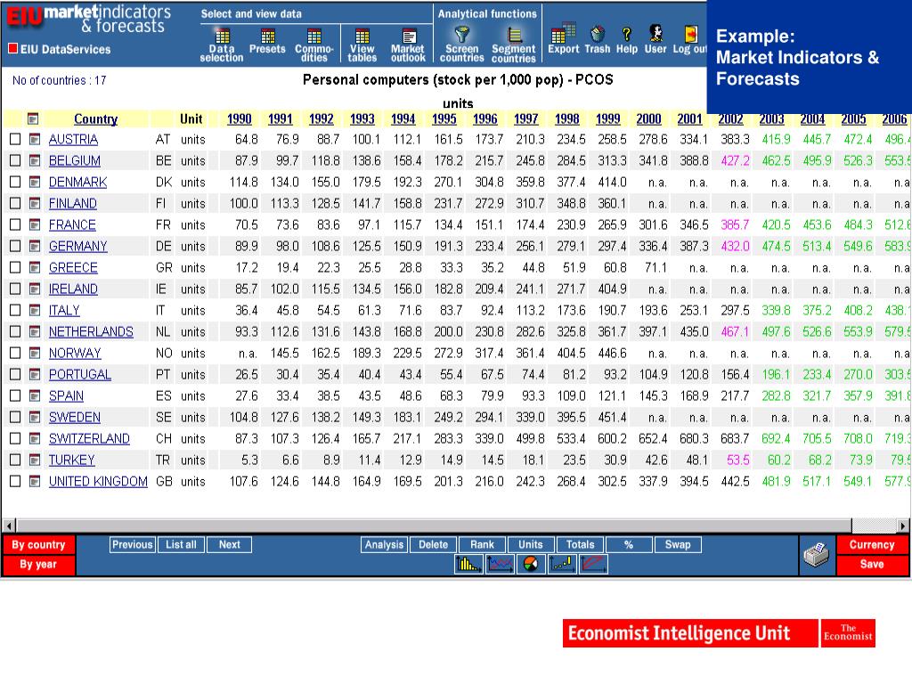This screenshot has width=912, height=684.
Task: Tick the AUSTRIA row checkbox
Action: 15,139
